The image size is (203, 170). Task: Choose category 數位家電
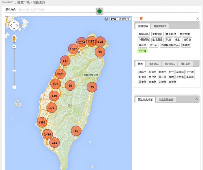point(185,34)
